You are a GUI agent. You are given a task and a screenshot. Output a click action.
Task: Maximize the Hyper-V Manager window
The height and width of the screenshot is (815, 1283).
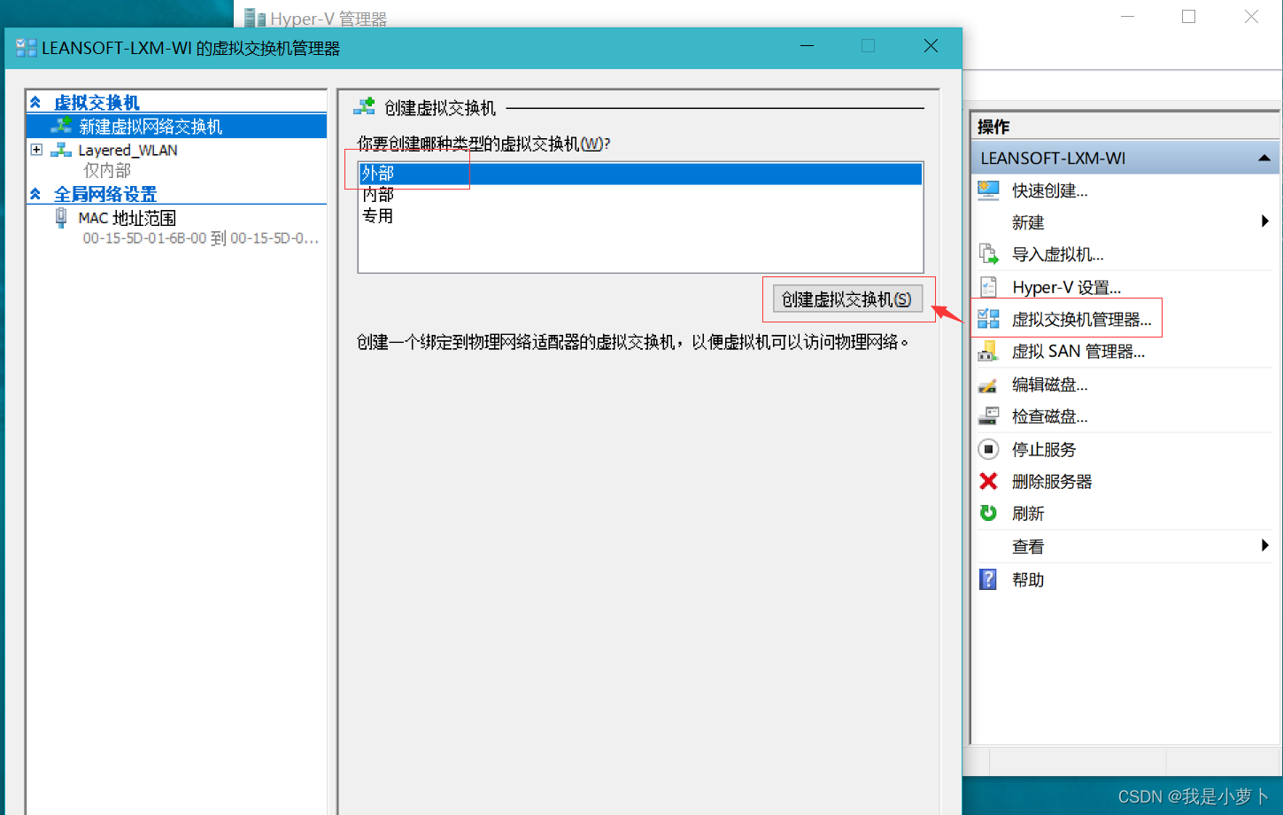(x=1188, y=17)
